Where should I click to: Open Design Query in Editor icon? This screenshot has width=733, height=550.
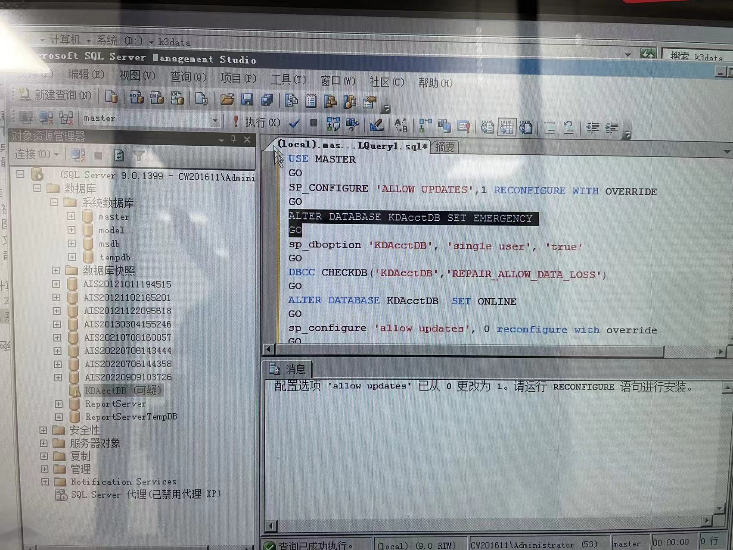click(x=376, y=125)
